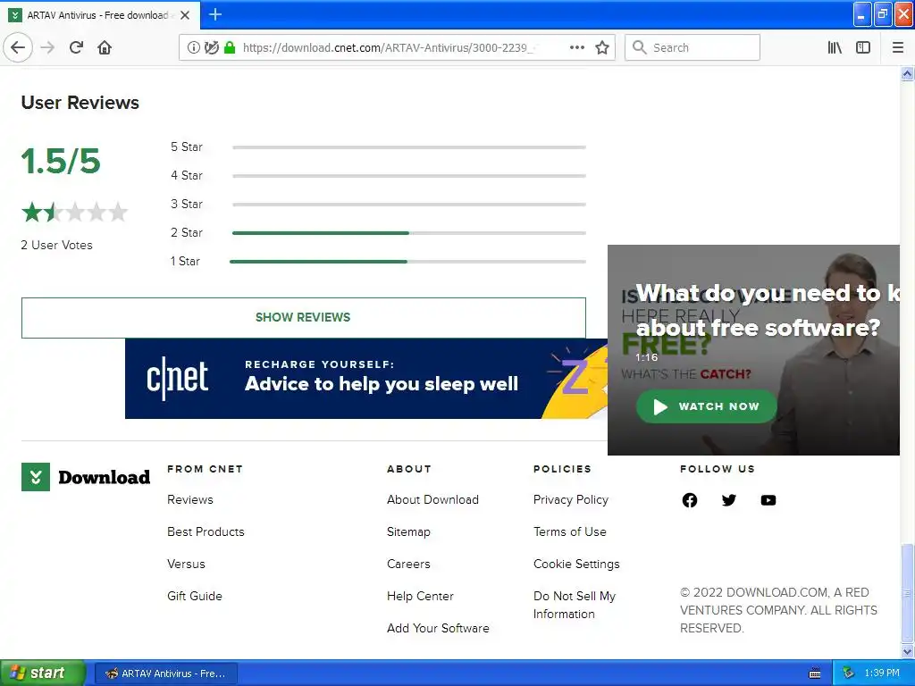915x686 pixels.
Task: Click WATCH NOW on the video
Action: pyautogui.click(x=706, y=406)
